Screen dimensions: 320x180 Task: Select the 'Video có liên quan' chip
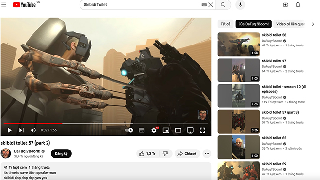pos(290,24)
